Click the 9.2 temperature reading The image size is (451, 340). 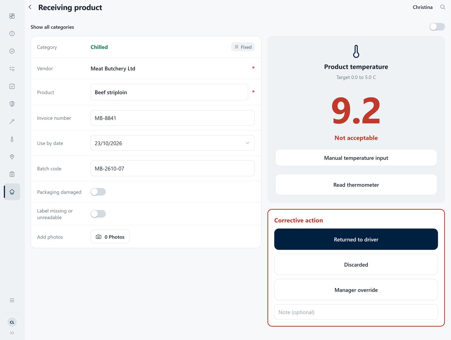[356, 110]
